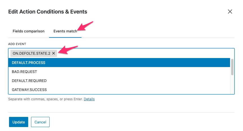This screenshot has width=243, height=131.
Task: Click the ON.DEFOLTE.STATE.2 token label
Action: pyautogui.click(x=31, y=53)
